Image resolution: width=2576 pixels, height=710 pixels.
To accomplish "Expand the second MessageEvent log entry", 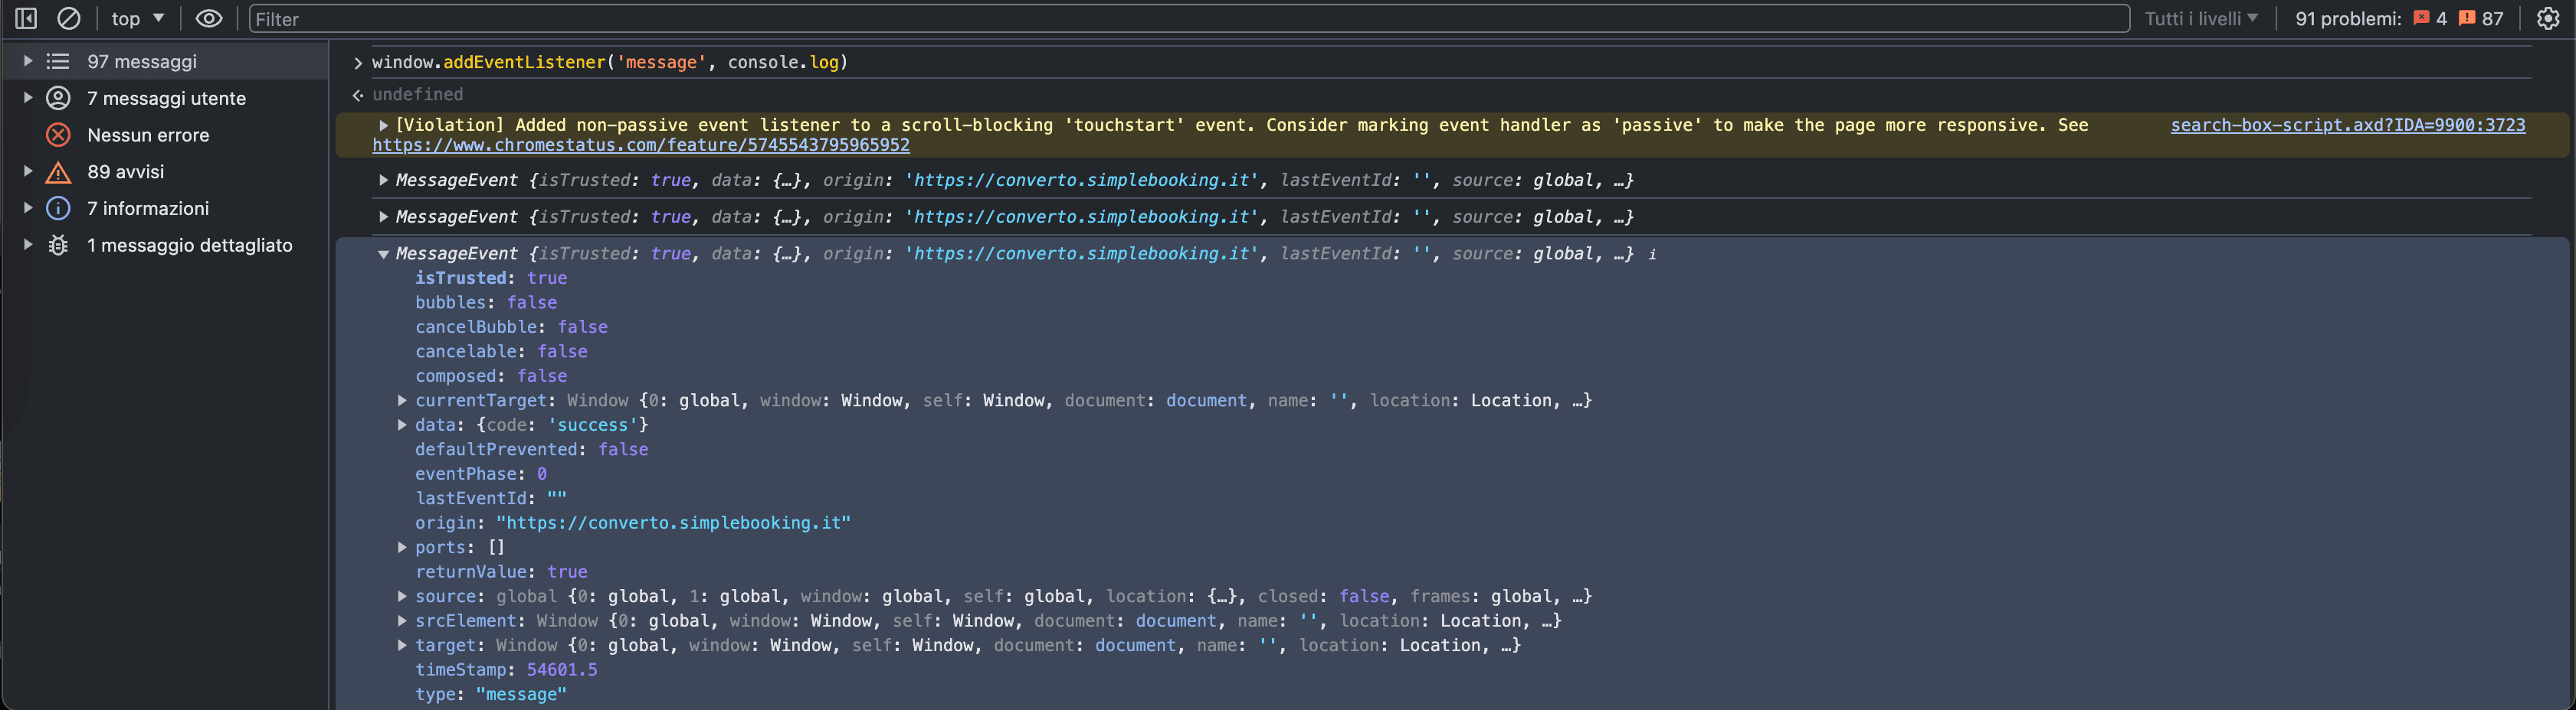I will click(x=383, y=217).
